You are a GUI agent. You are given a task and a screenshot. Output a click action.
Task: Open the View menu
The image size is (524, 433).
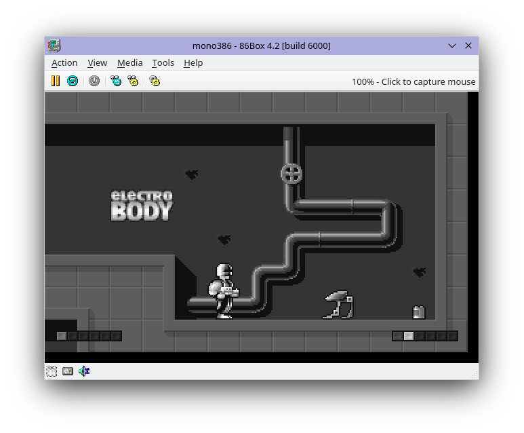point(97,63)
